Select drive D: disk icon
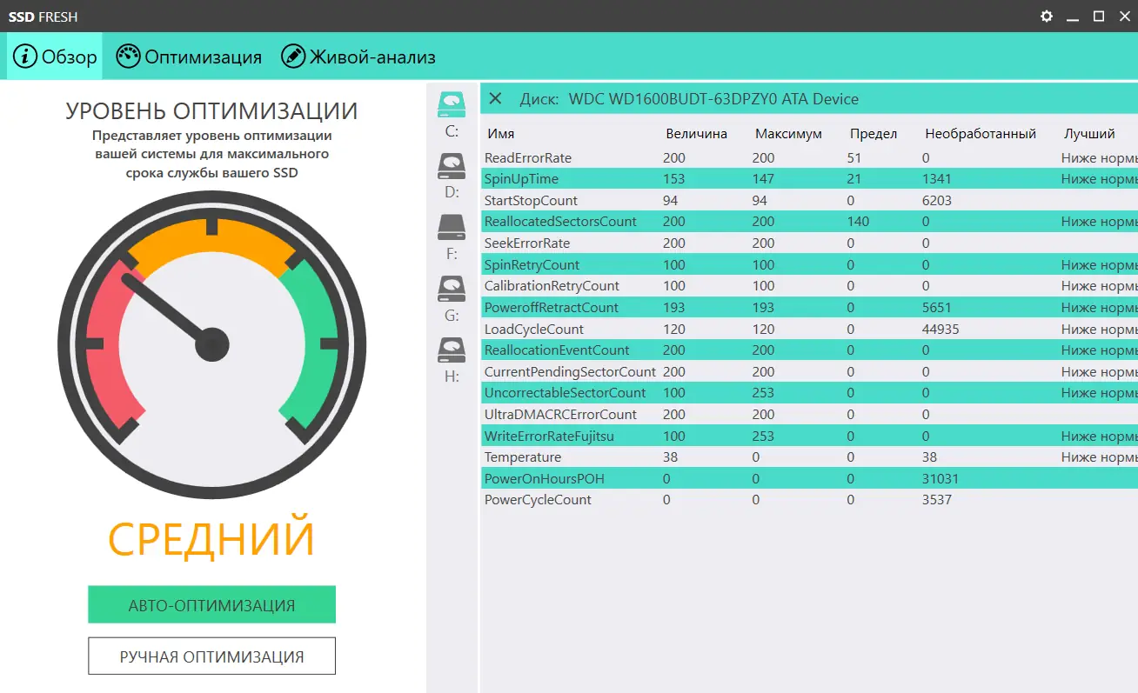The height and width of the screenshot is (693, 1138). click(452, 166)
